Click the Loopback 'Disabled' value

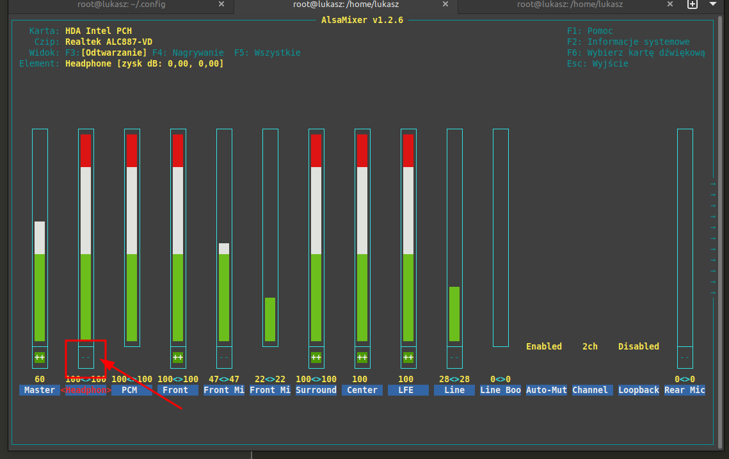click(x=638, y=346)
